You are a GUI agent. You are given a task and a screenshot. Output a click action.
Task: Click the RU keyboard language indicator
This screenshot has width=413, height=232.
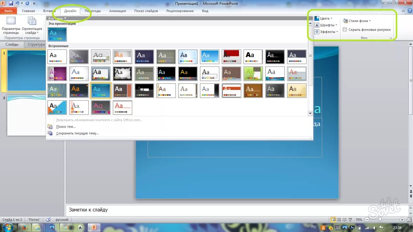[314, 227]
